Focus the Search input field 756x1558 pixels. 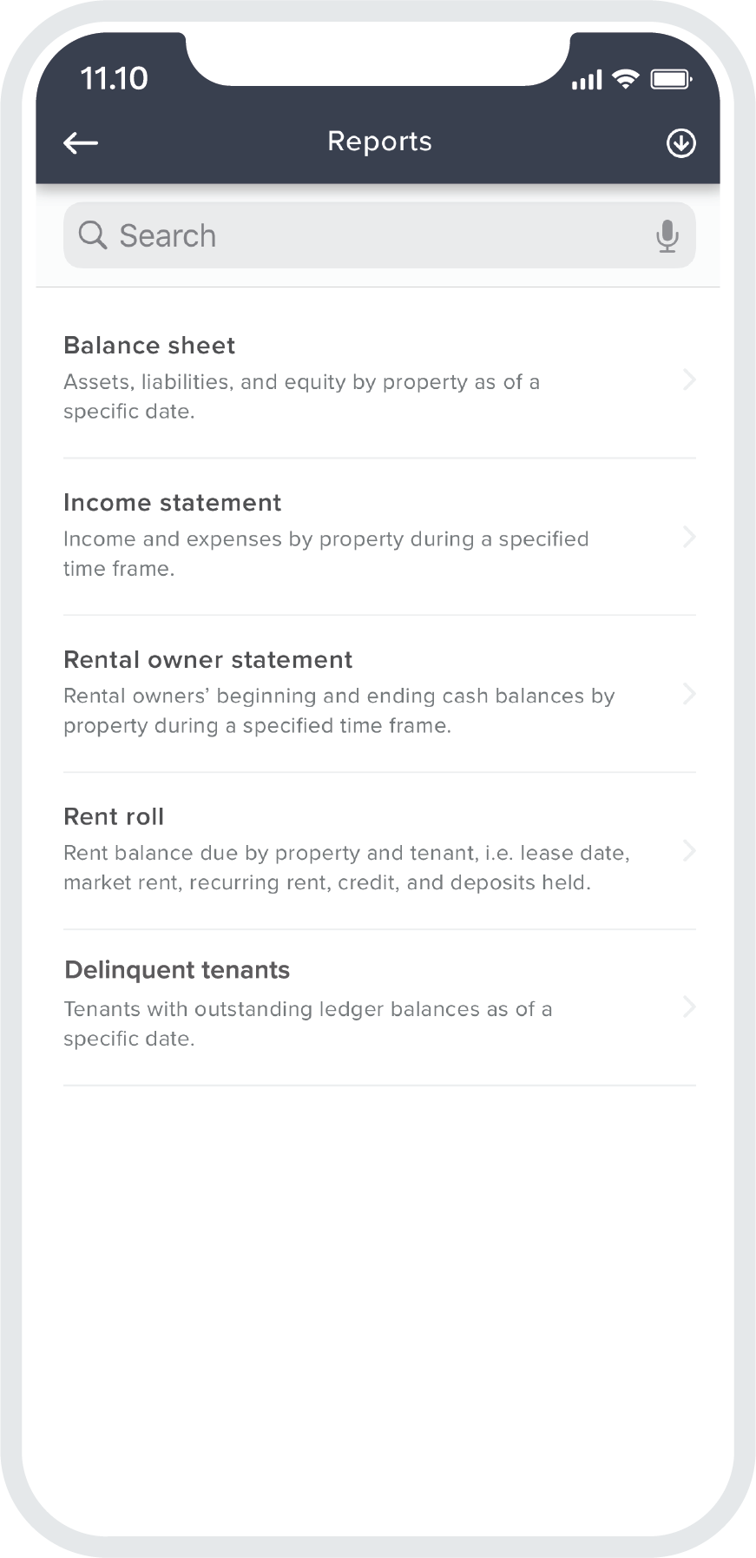click(x=379, y=235)
